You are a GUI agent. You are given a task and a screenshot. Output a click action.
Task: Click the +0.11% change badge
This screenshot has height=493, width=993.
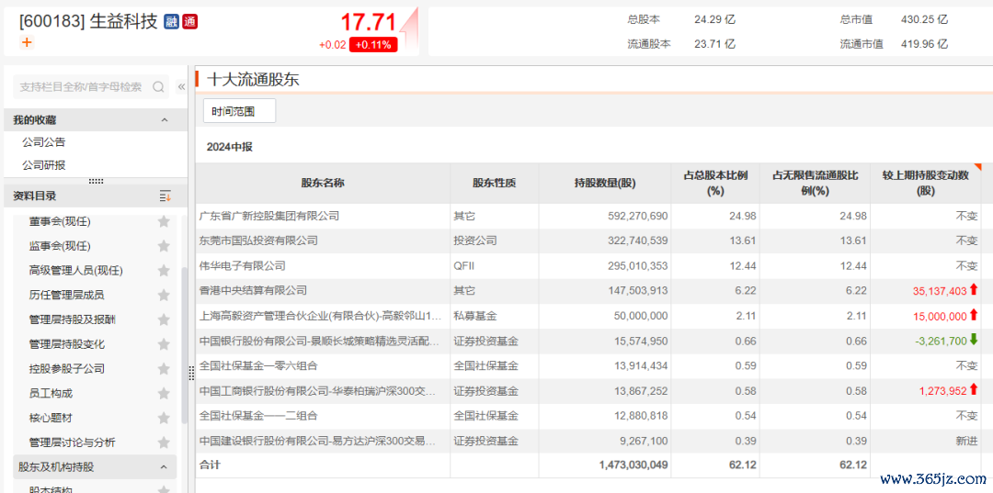tap(373, 45)
